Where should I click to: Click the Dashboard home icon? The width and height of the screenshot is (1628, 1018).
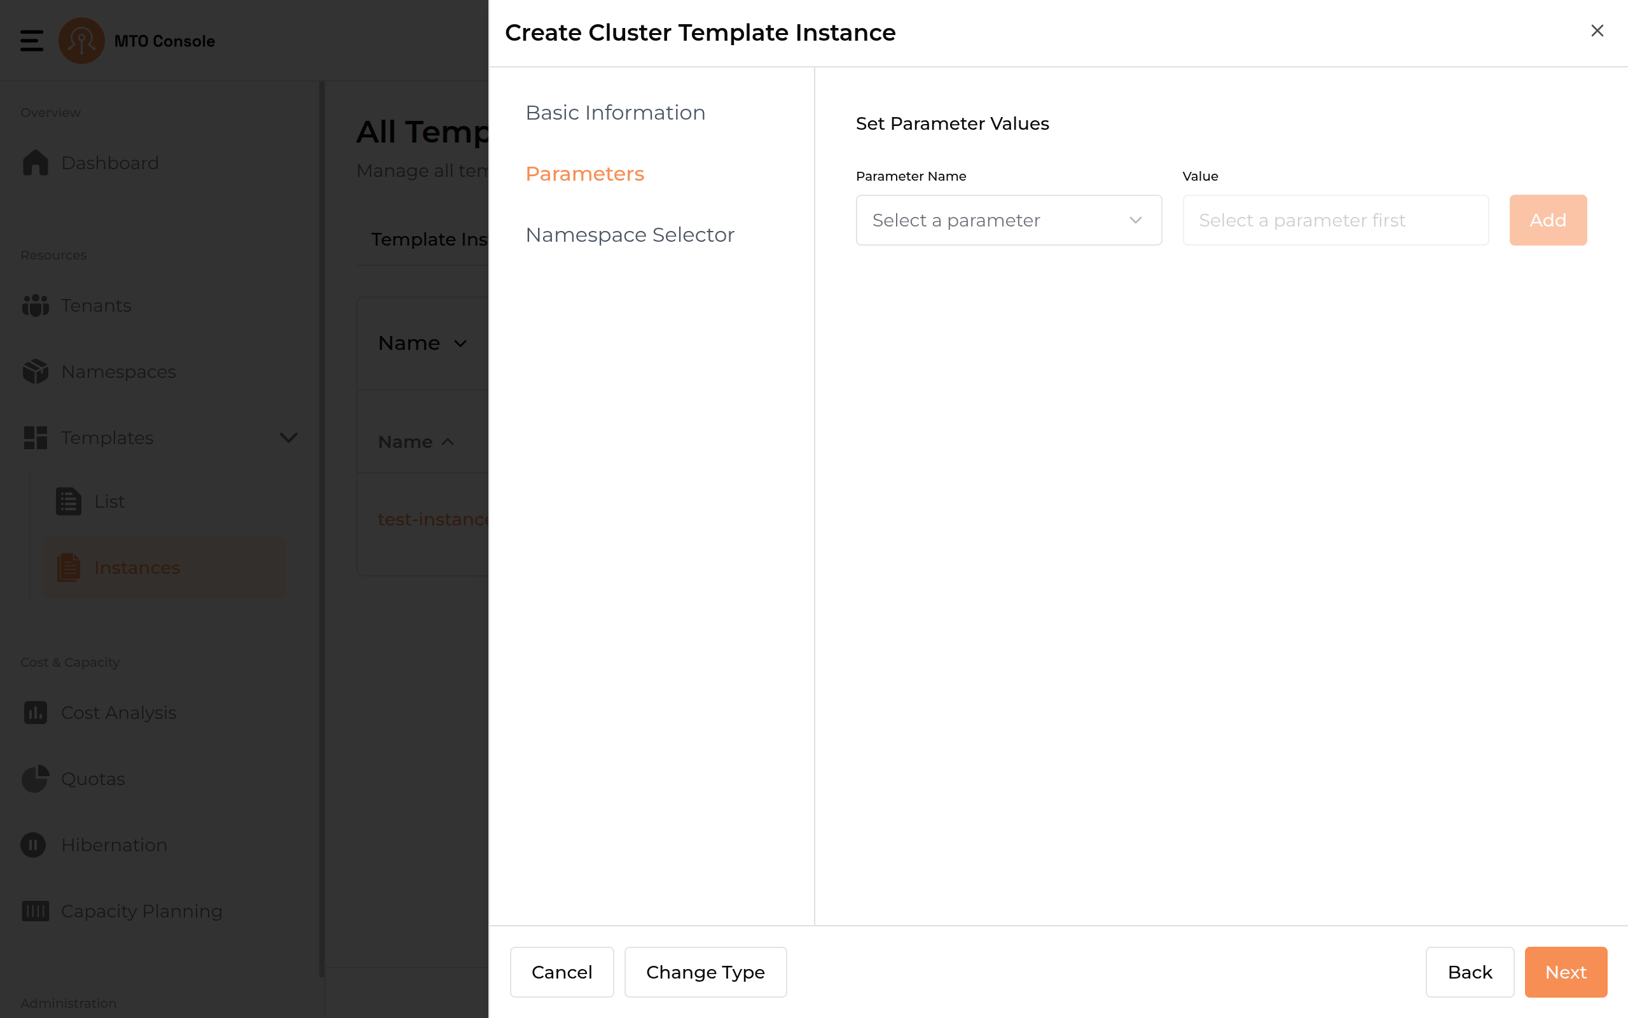35,162
